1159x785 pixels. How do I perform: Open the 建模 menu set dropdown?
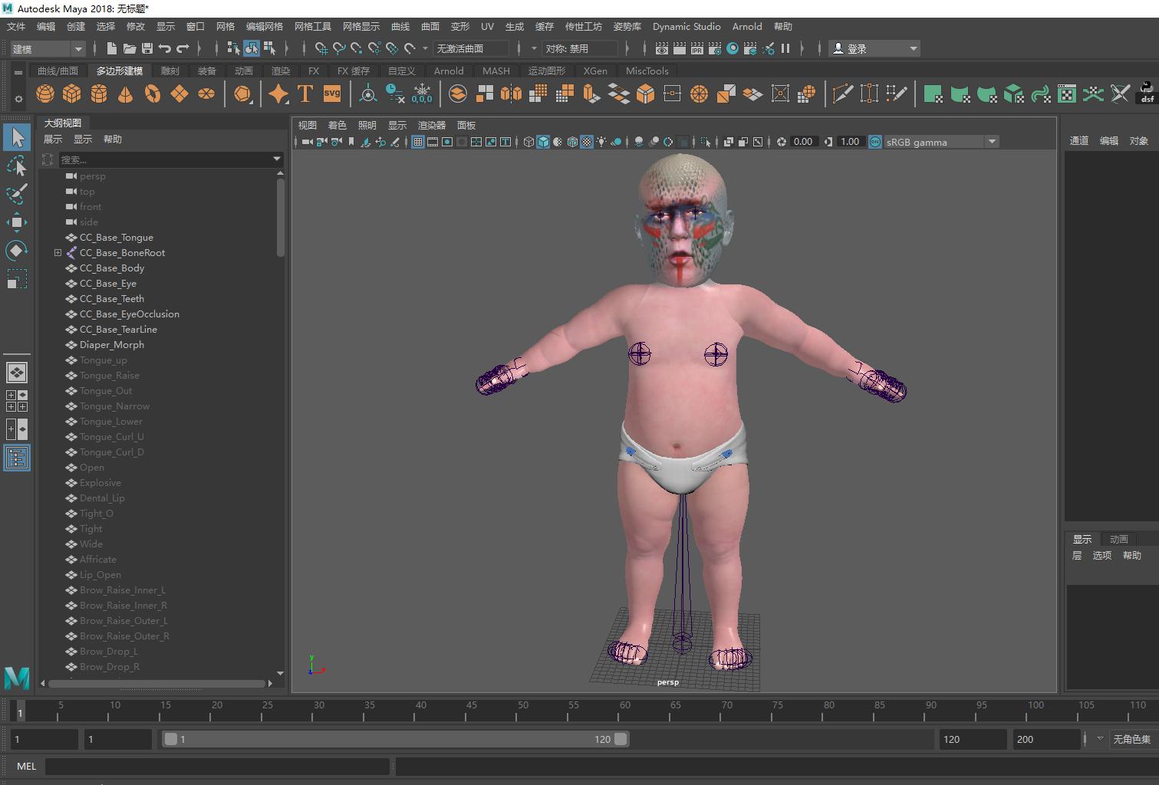(x=46, y=48)
